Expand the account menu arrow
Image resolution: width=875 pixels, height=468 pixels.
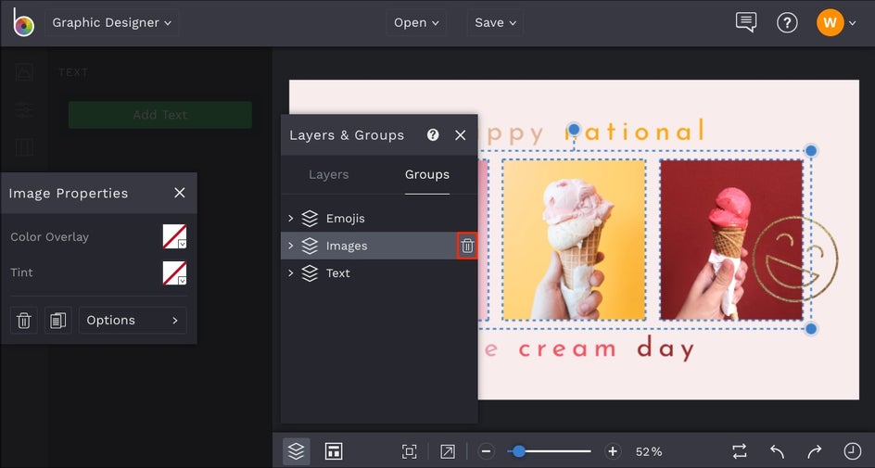click(852, 23)
